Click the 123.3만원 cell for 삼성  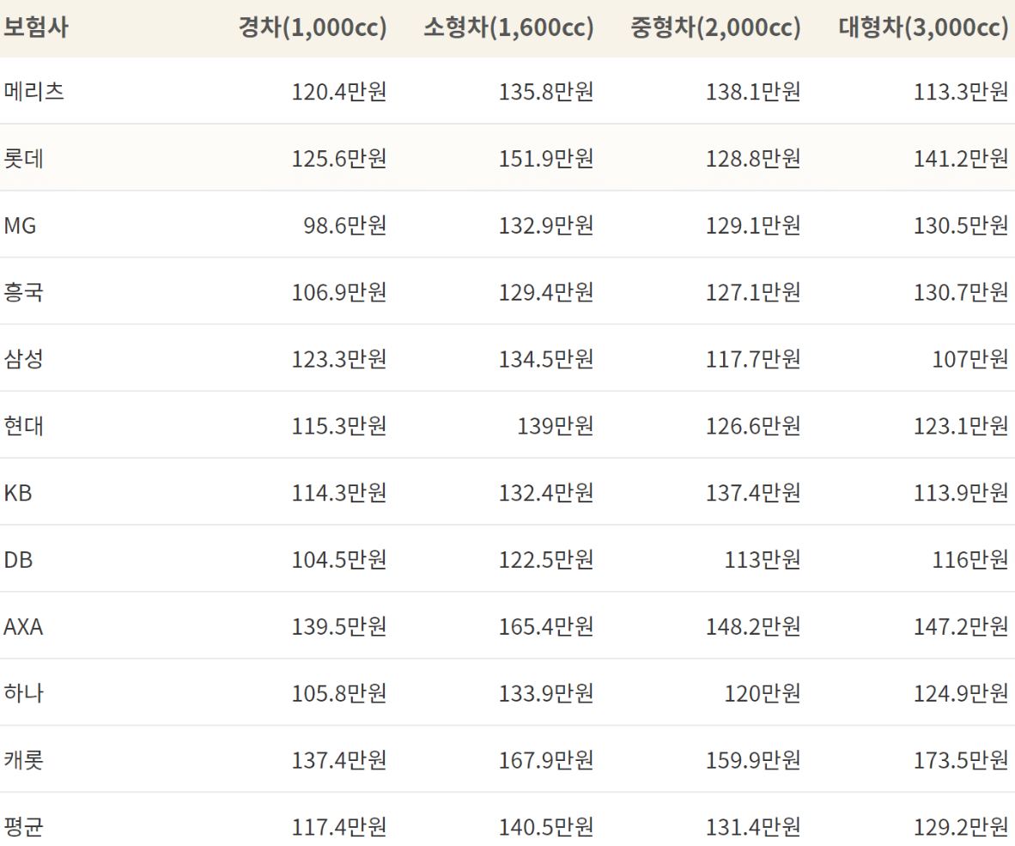(339, 359)
